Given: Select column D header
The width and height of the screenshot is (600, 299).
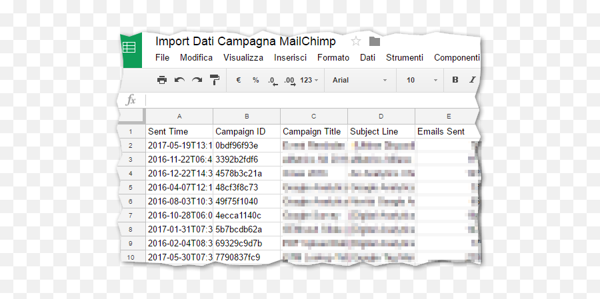Looking at the screenshot, I should (381, 117).
